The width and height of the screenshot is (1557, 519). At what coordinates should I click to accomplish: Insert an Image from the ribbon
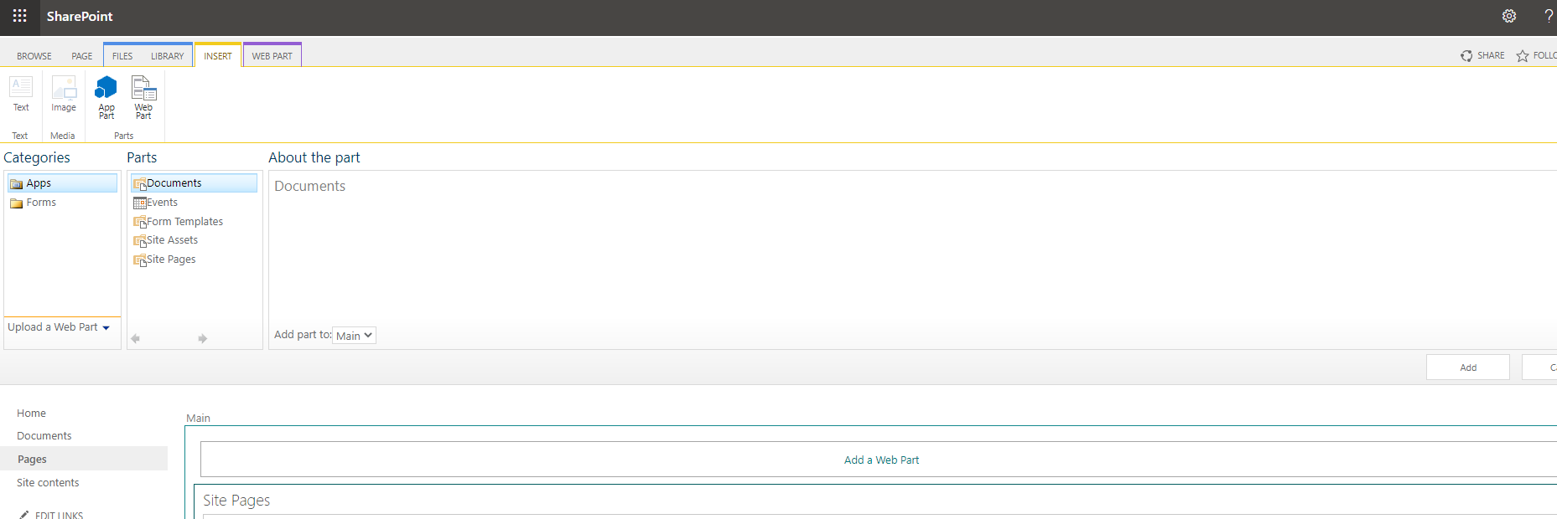(64, 94)
